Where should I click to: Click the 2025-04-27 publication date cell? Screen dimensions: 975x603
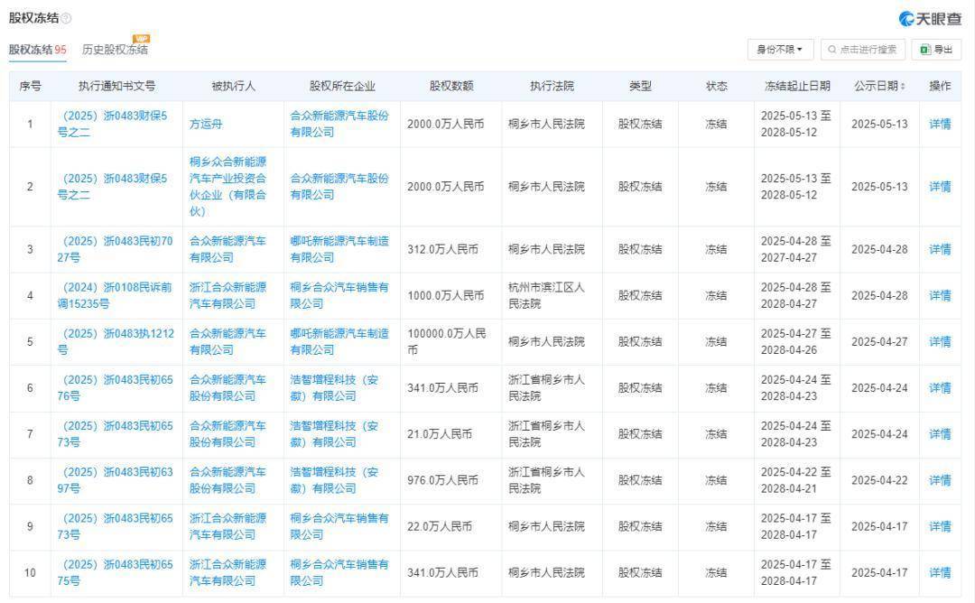click(x=879, y=342)
